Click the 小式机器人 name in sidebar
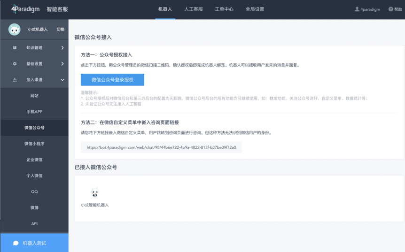 38,30
